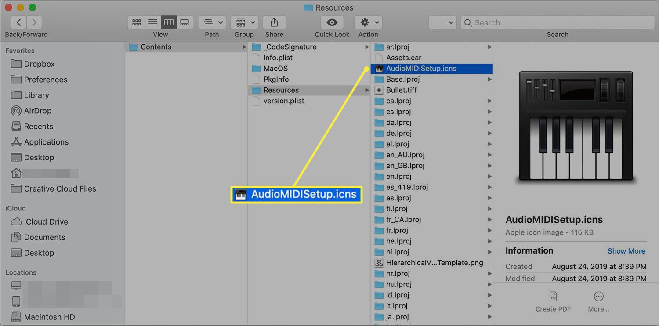Open Applications in the sidebar
The height and width of the screenshot is (326, 659).
coord(40,142)
